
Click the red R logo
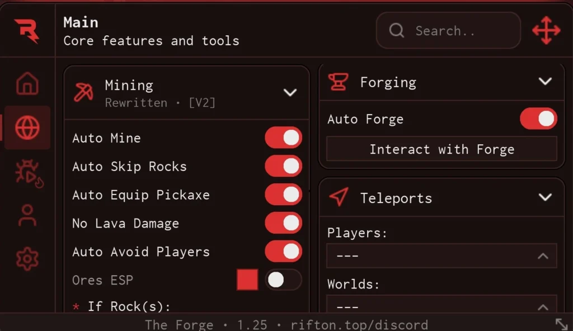click(25, 31)
